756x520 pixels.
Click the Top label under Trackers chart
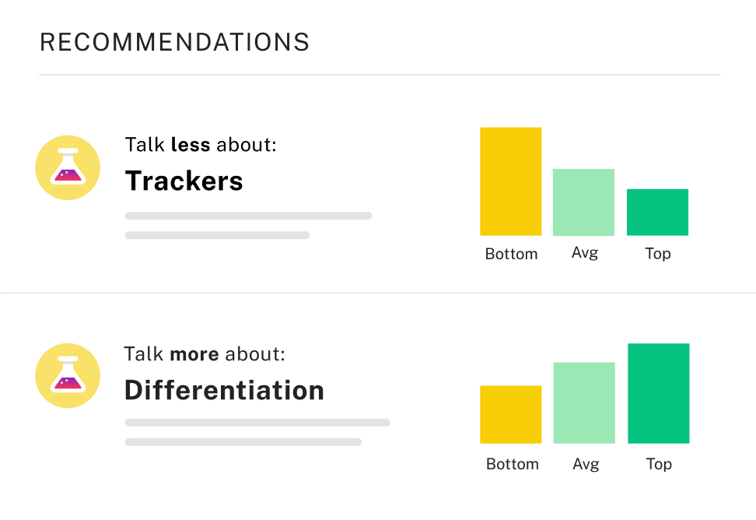point(658,254)
